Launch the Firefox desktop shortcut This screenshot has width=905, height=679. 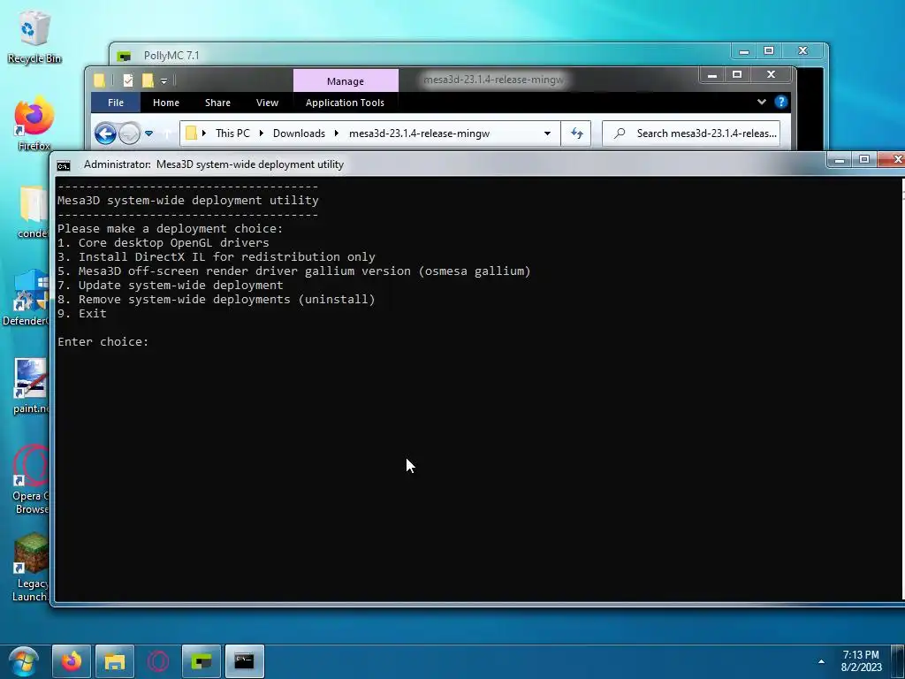(x=34, y=124)
